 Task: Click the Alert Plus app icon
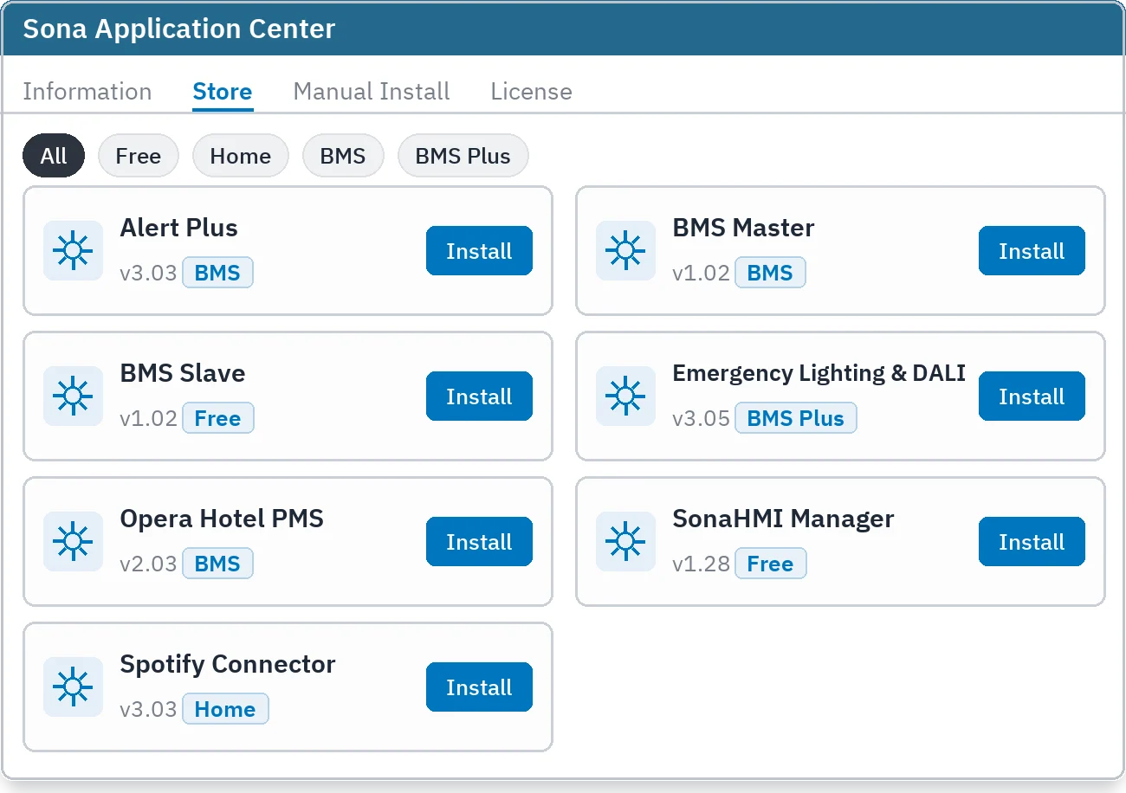coord(73,251)
